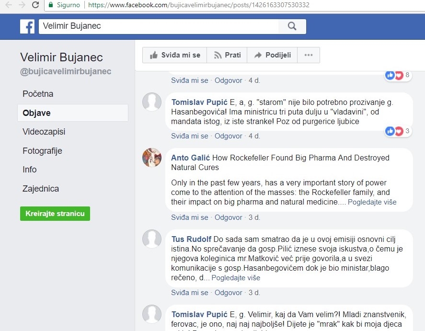
Task: Click into the Velimir Bujanec search field
Action: pyautogui.click(x=158, y=26)
